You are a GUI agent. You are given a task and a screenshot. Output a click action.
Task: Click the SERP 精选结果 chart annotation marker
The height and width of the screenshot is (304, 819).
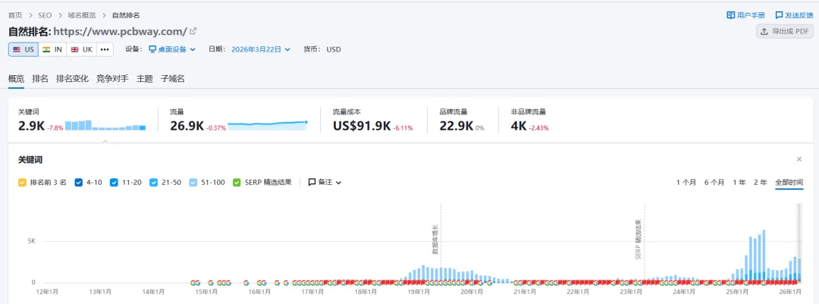639,240
